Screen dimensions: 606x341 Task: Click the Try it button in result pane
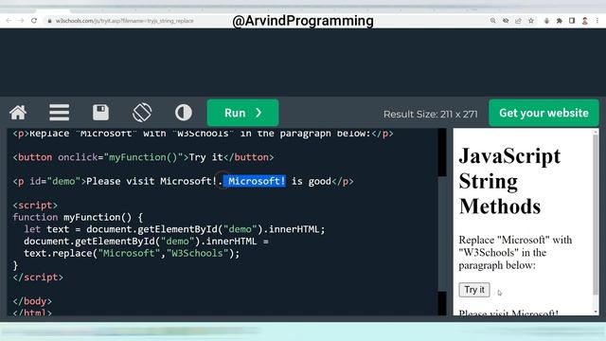[474, 290]
